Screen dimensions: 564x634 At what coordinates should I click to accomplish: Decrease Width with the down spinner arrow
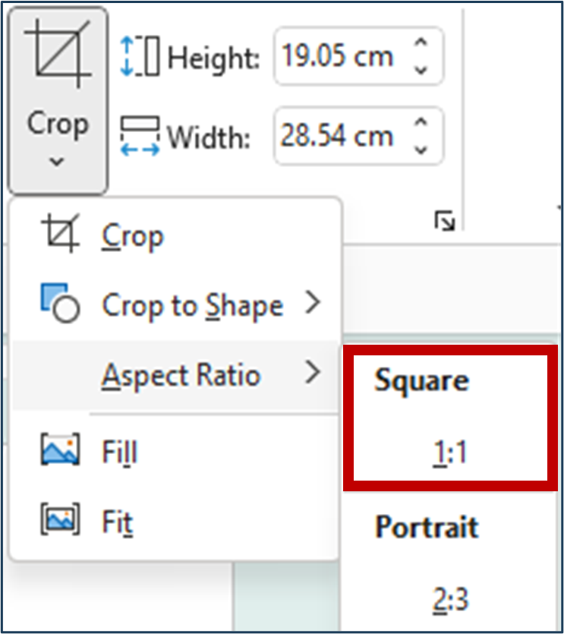click(421, 150)
